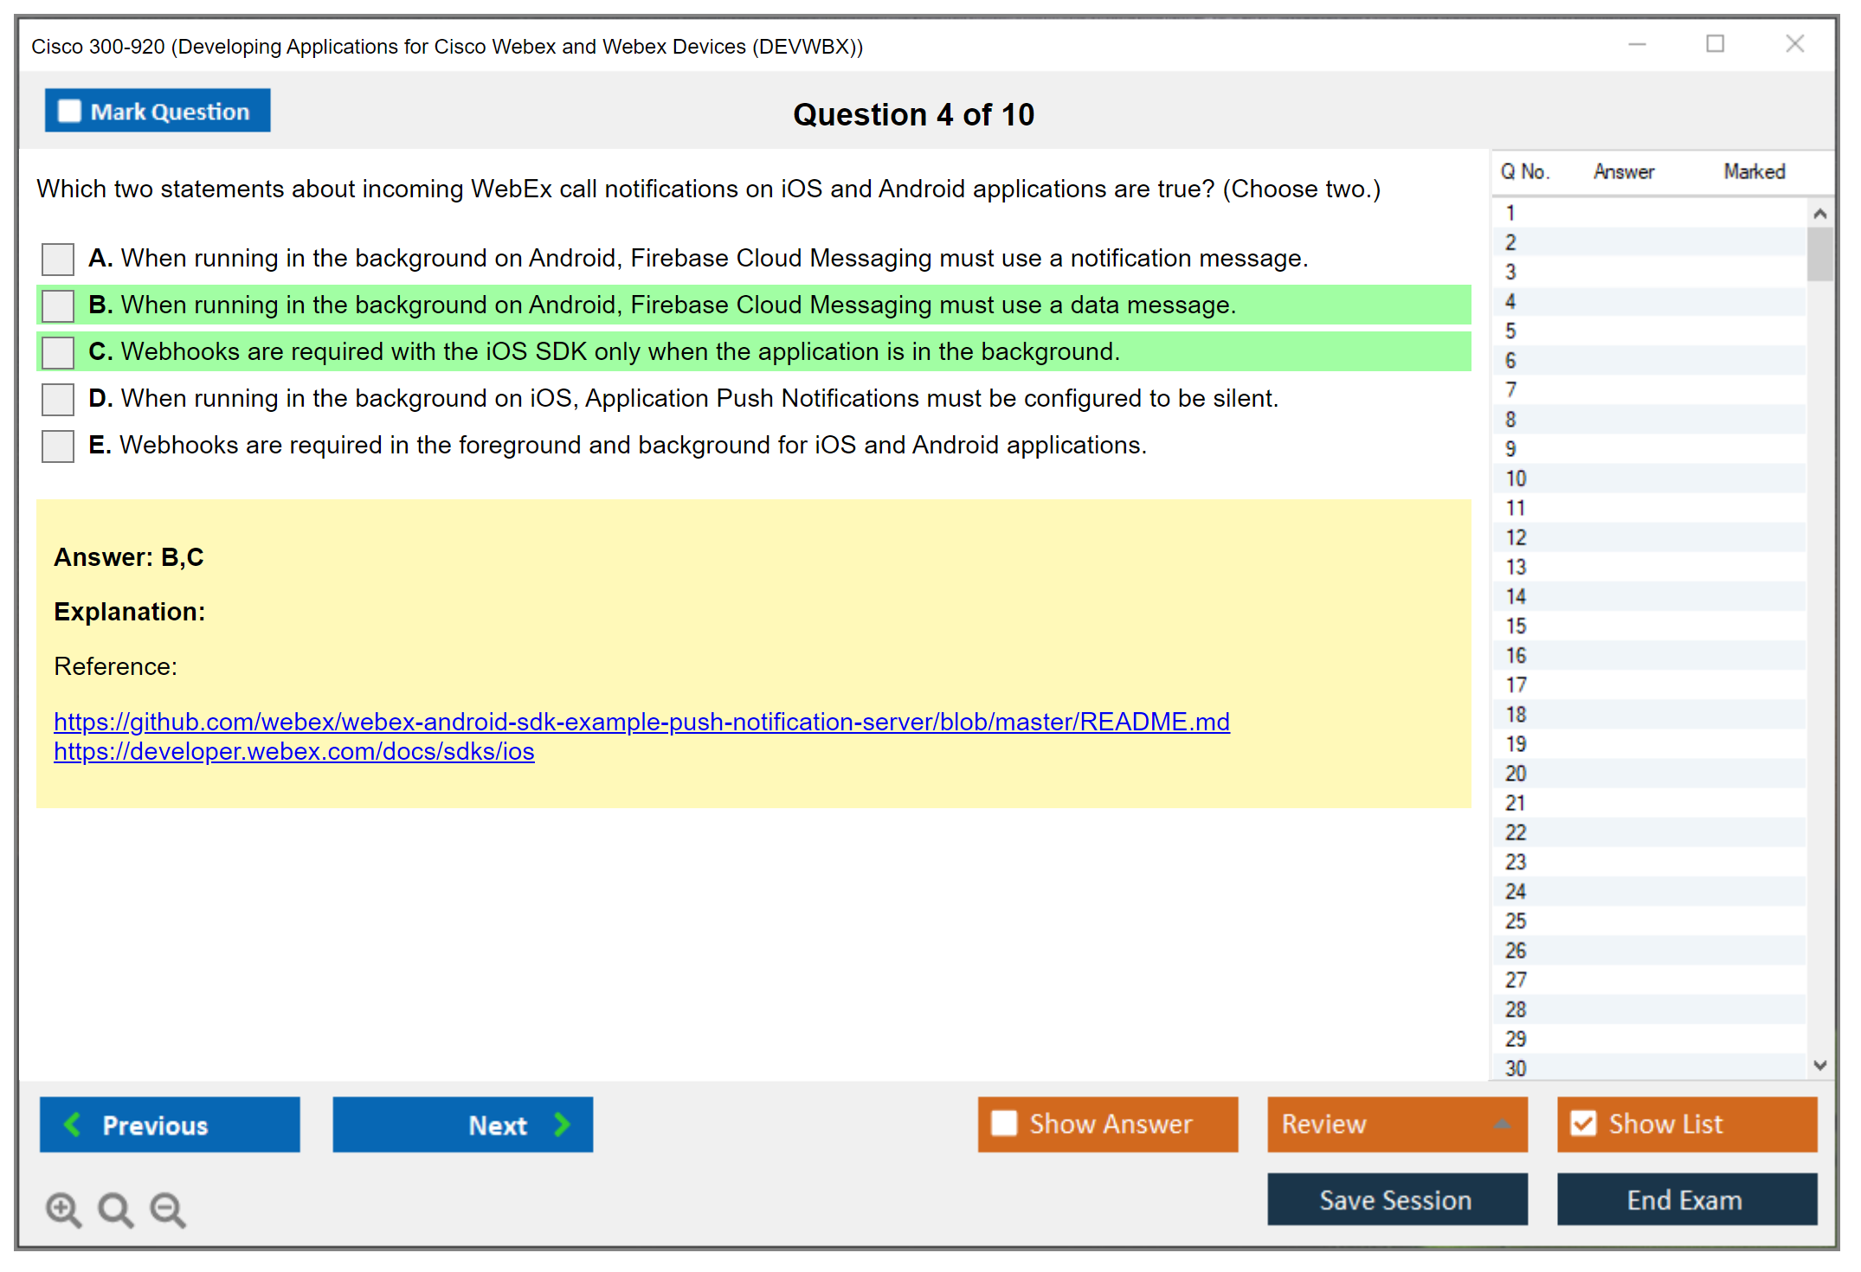The image size is (1861, 1272).
Task: Uncheck the Show List option
Action: point(1583,1123)
